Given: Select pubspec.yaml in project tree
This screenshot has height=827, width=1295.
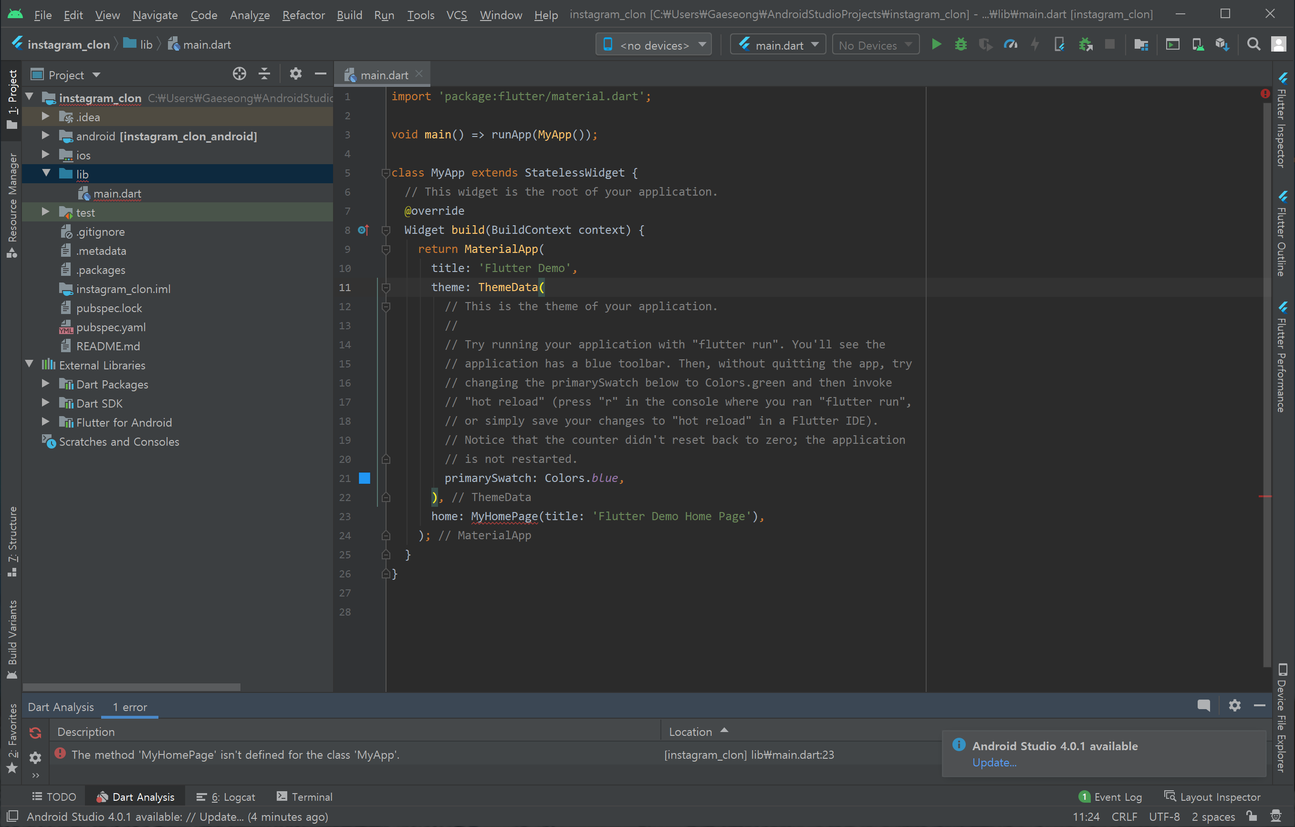Looking at the screenshot, I should coord(111,327).
